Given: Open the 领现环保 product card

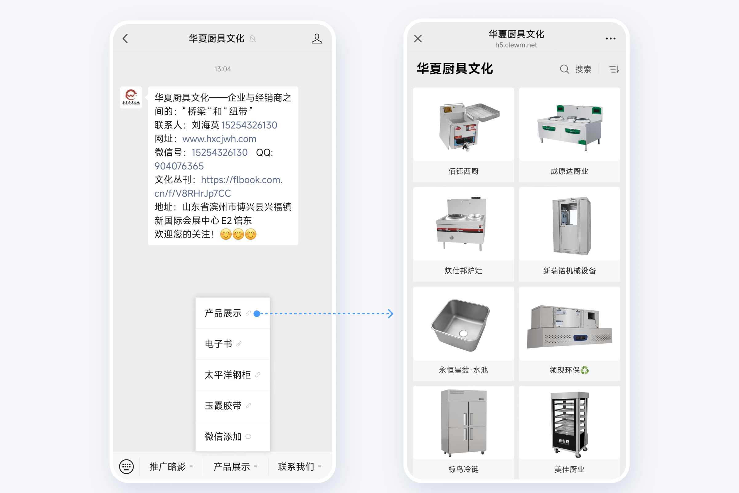Looking at the screenshot, I should [569, 334].
